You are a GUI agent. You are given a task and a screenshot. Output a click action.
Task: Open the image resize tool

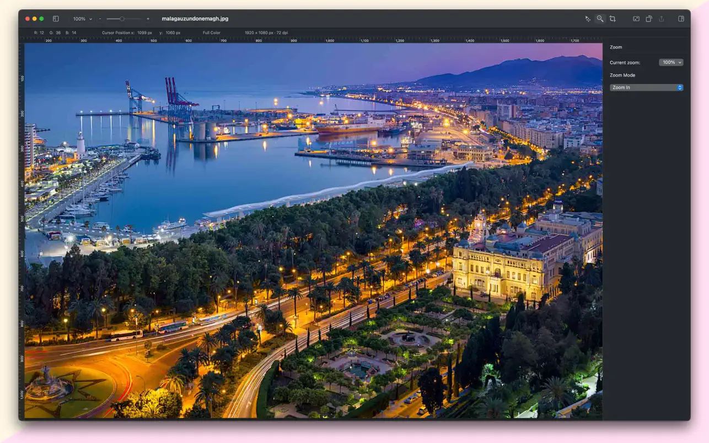pos(636,19)
